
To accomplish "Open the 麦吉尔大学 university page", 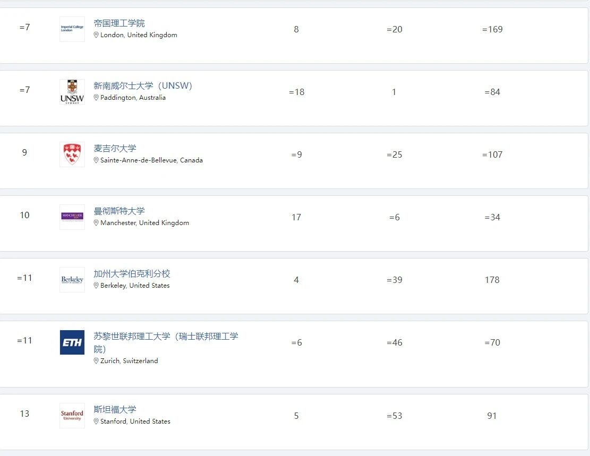I will pyautogui.click(x=115, y=149).
